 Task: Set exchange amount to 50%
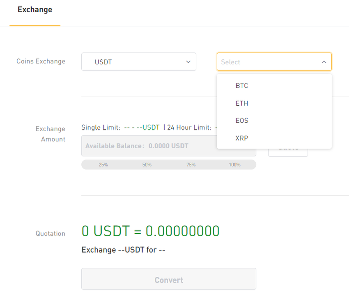pos(147,165)
